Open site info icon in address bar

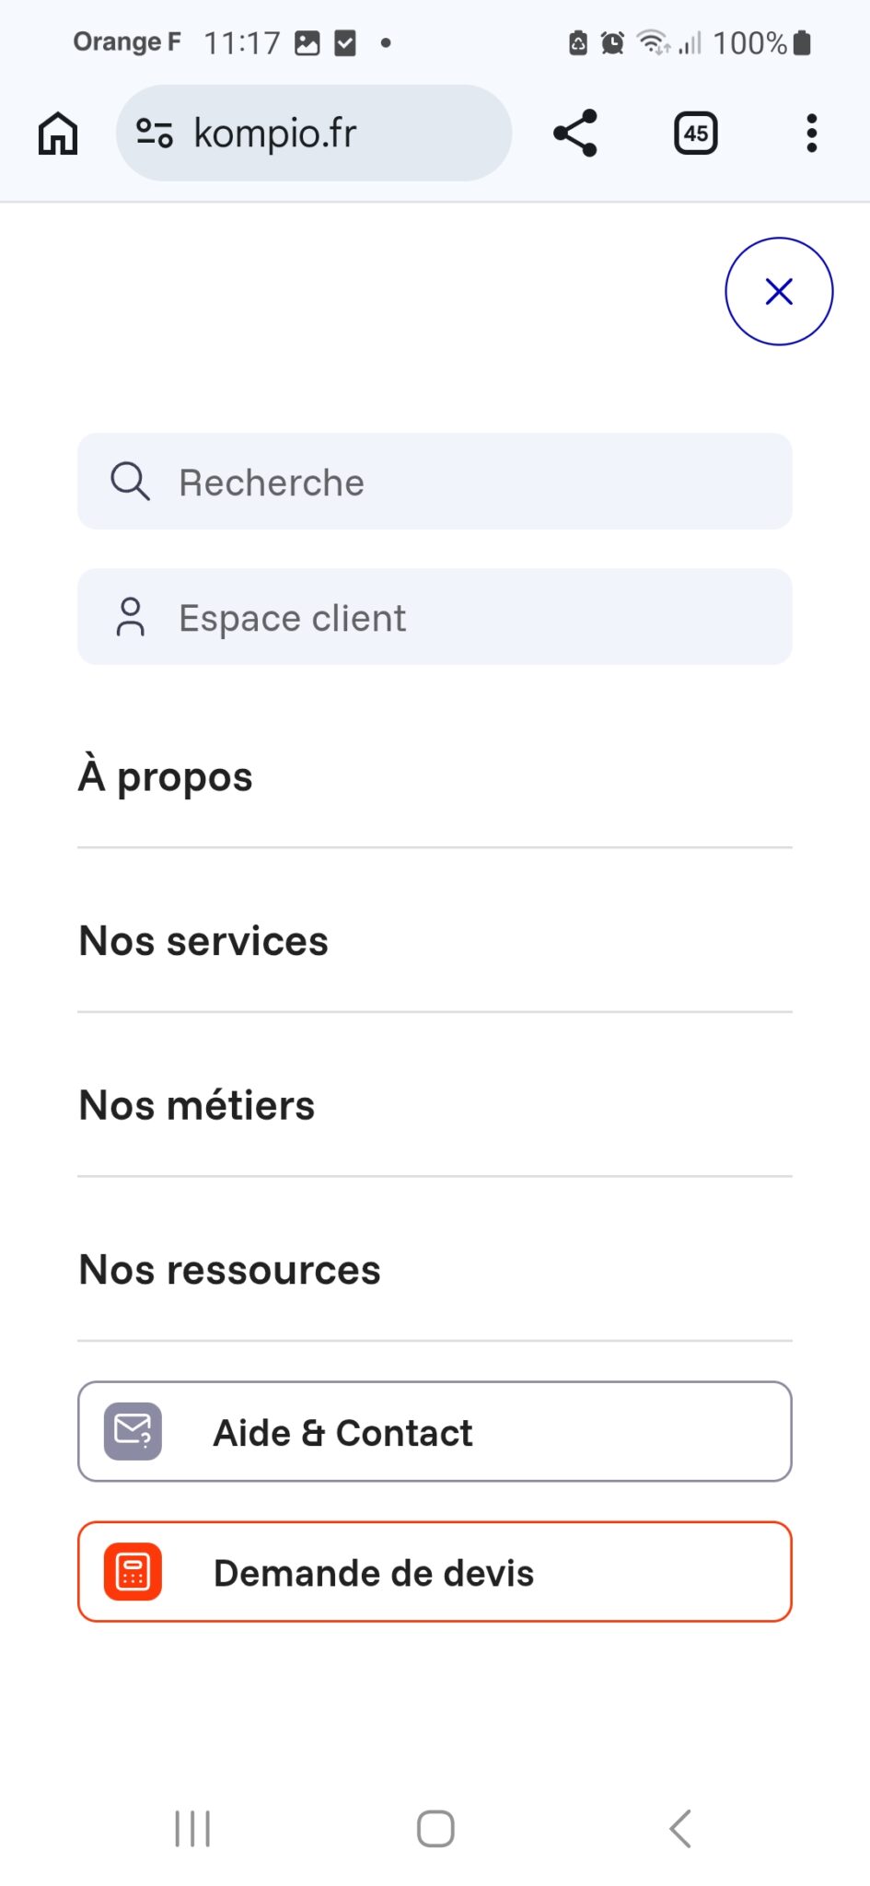[x=154, y=134]
